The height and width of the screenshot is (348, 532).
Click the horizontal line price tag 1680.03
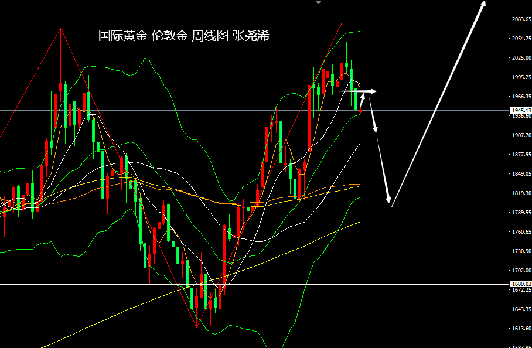(521, 284)
